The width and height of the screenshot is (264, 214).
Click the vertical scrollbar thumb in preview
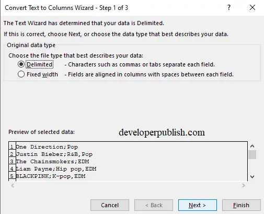point(252,154)
